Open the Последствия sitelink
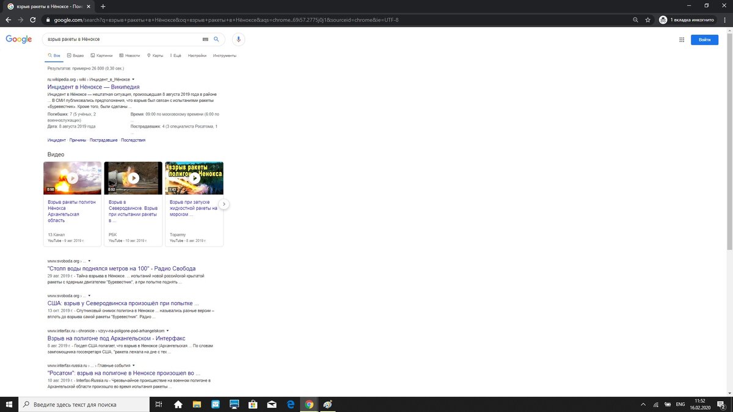733x412 pixels. pyautogui.click(x=133, y=140)
